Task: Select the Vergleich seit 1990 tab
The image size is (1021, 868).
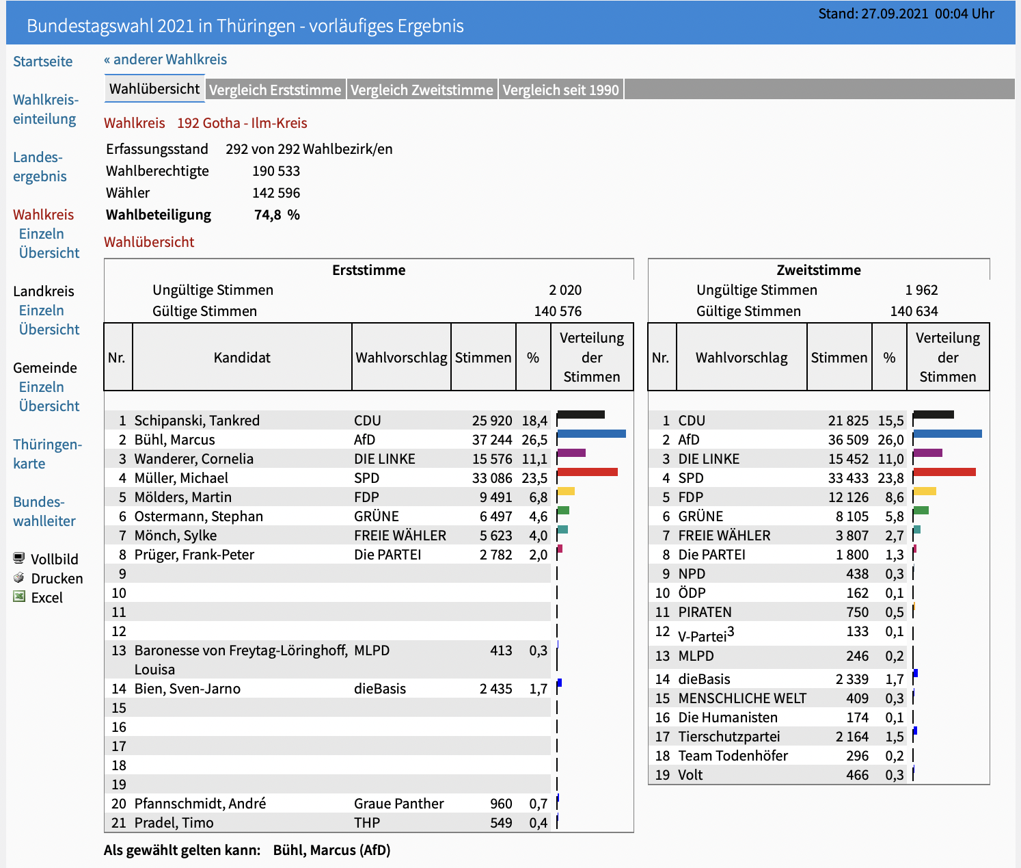Action: click(561, 90)
